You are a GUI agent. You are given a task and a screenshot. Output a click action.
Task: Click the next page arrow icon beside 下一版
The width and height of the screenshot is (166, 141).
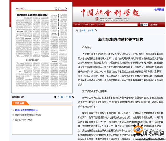coord(73,97)
